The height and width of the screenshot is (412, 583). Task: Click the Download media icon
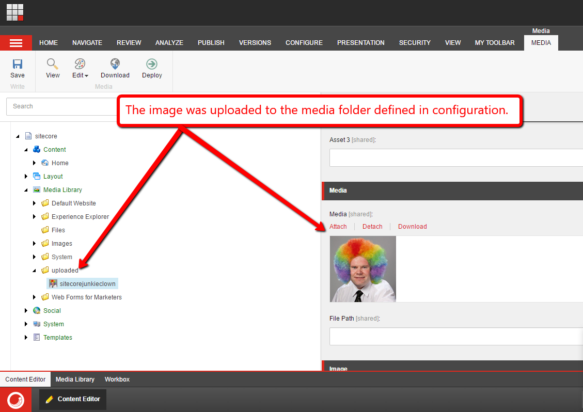(115, 64)
